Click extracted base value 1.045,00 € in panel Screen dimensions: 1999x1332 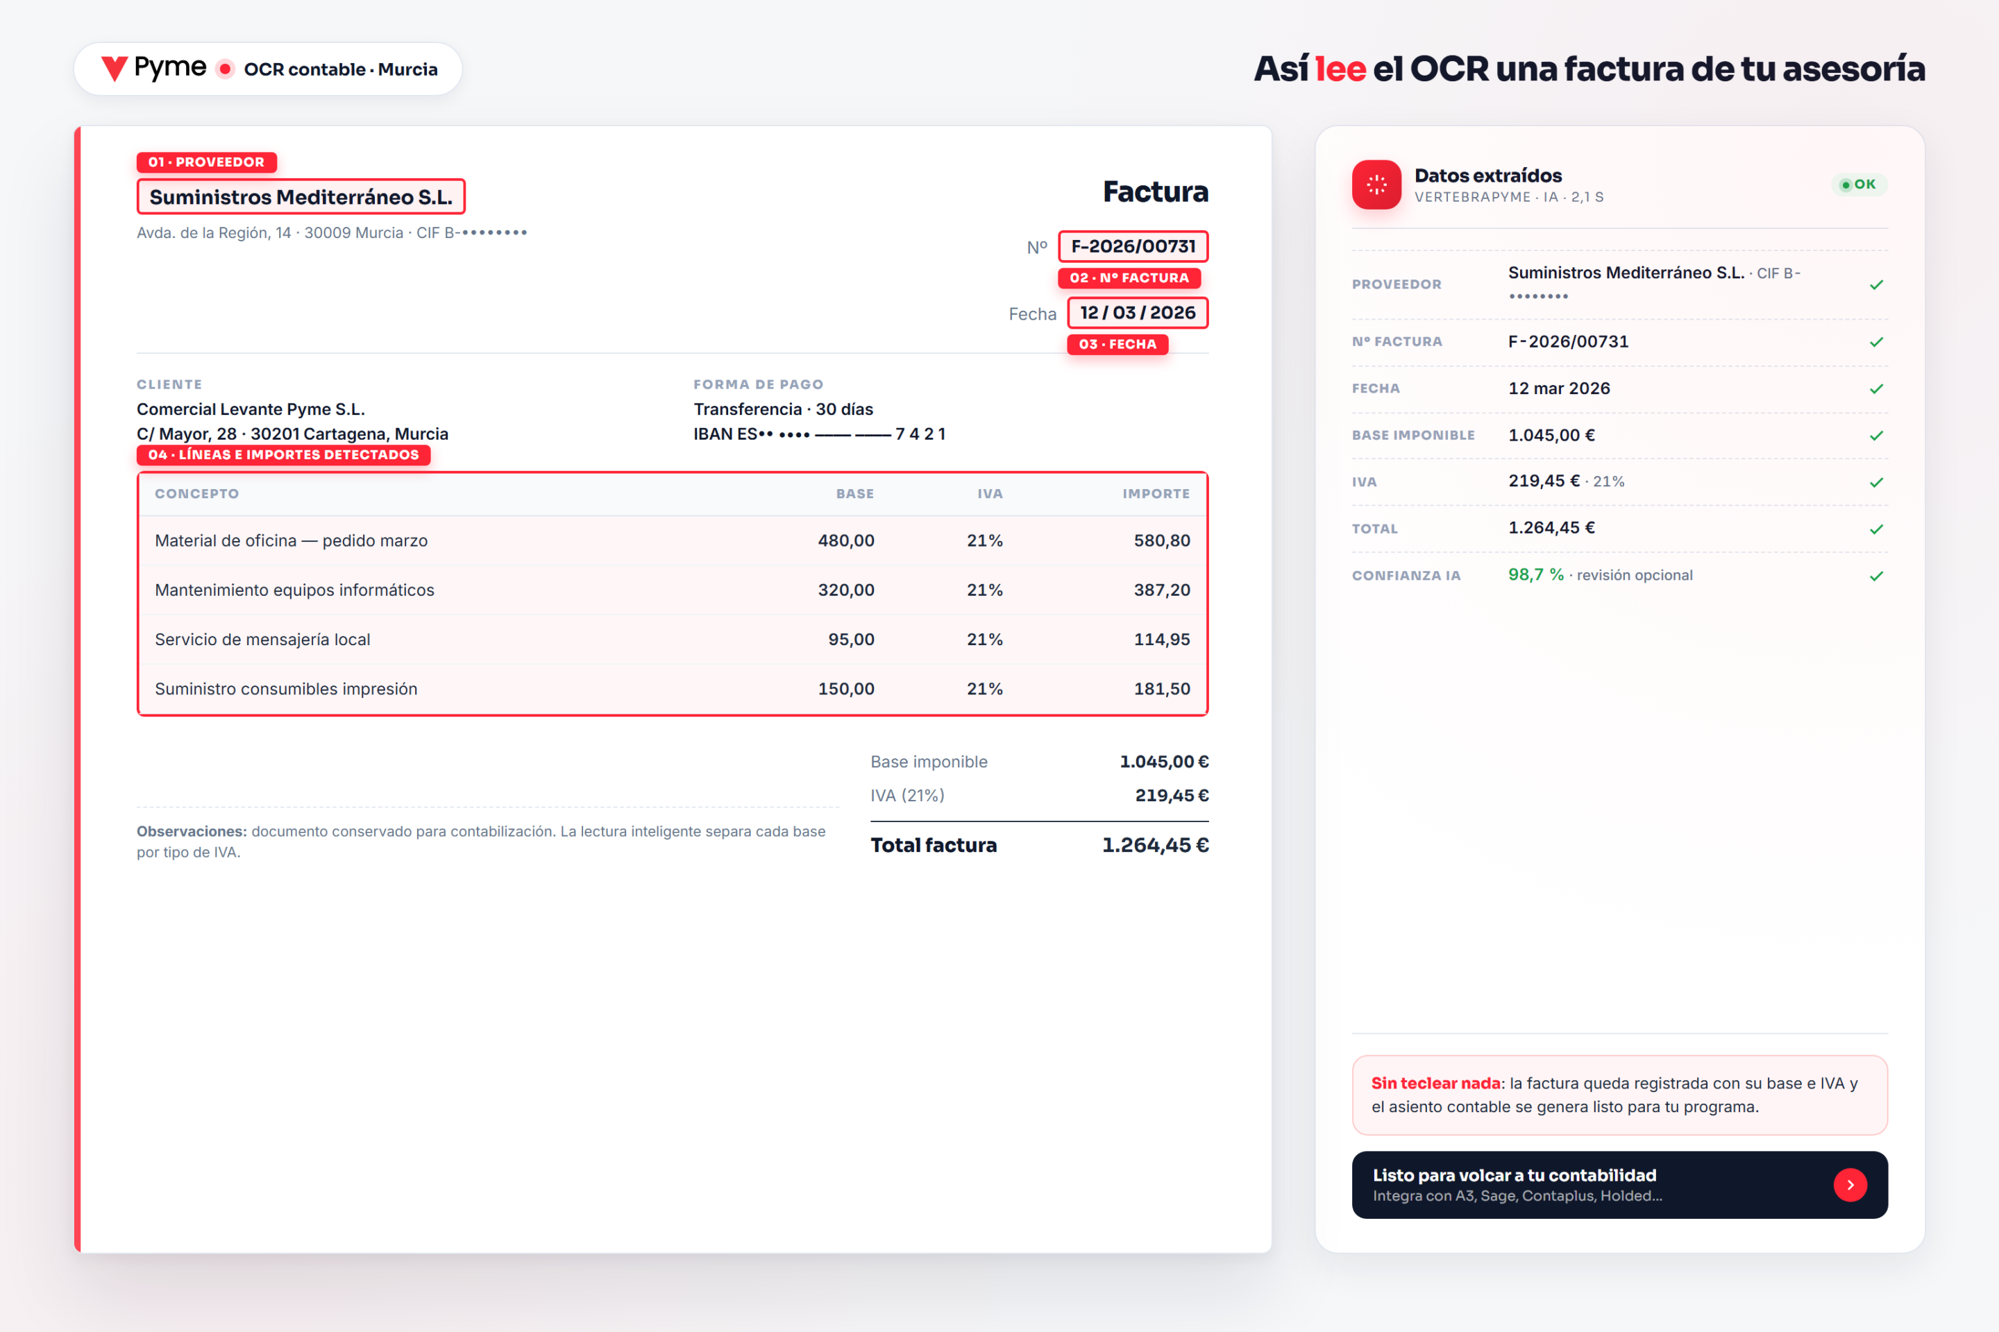coord(1551,435)
